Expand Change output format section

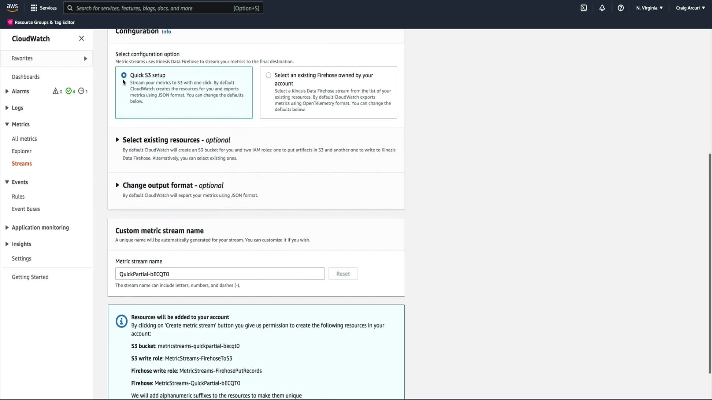[118, 185]
